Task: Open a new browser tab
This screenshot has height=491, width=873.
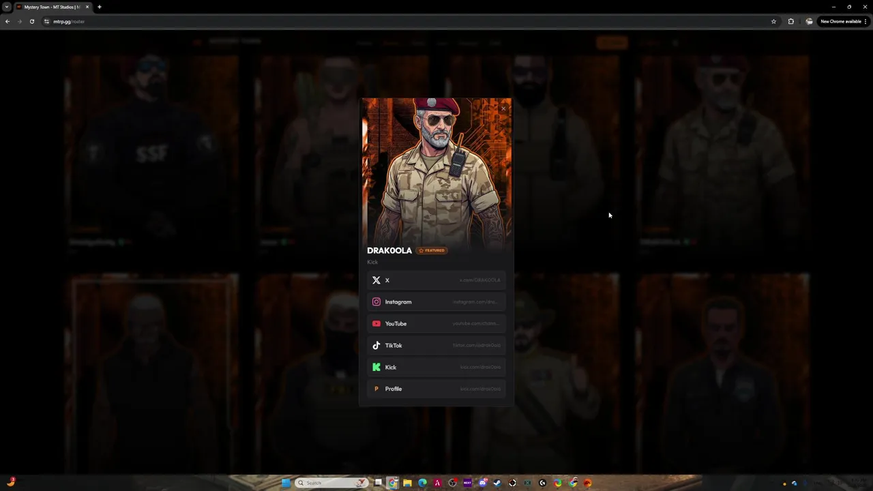Action: coord(100,7)
